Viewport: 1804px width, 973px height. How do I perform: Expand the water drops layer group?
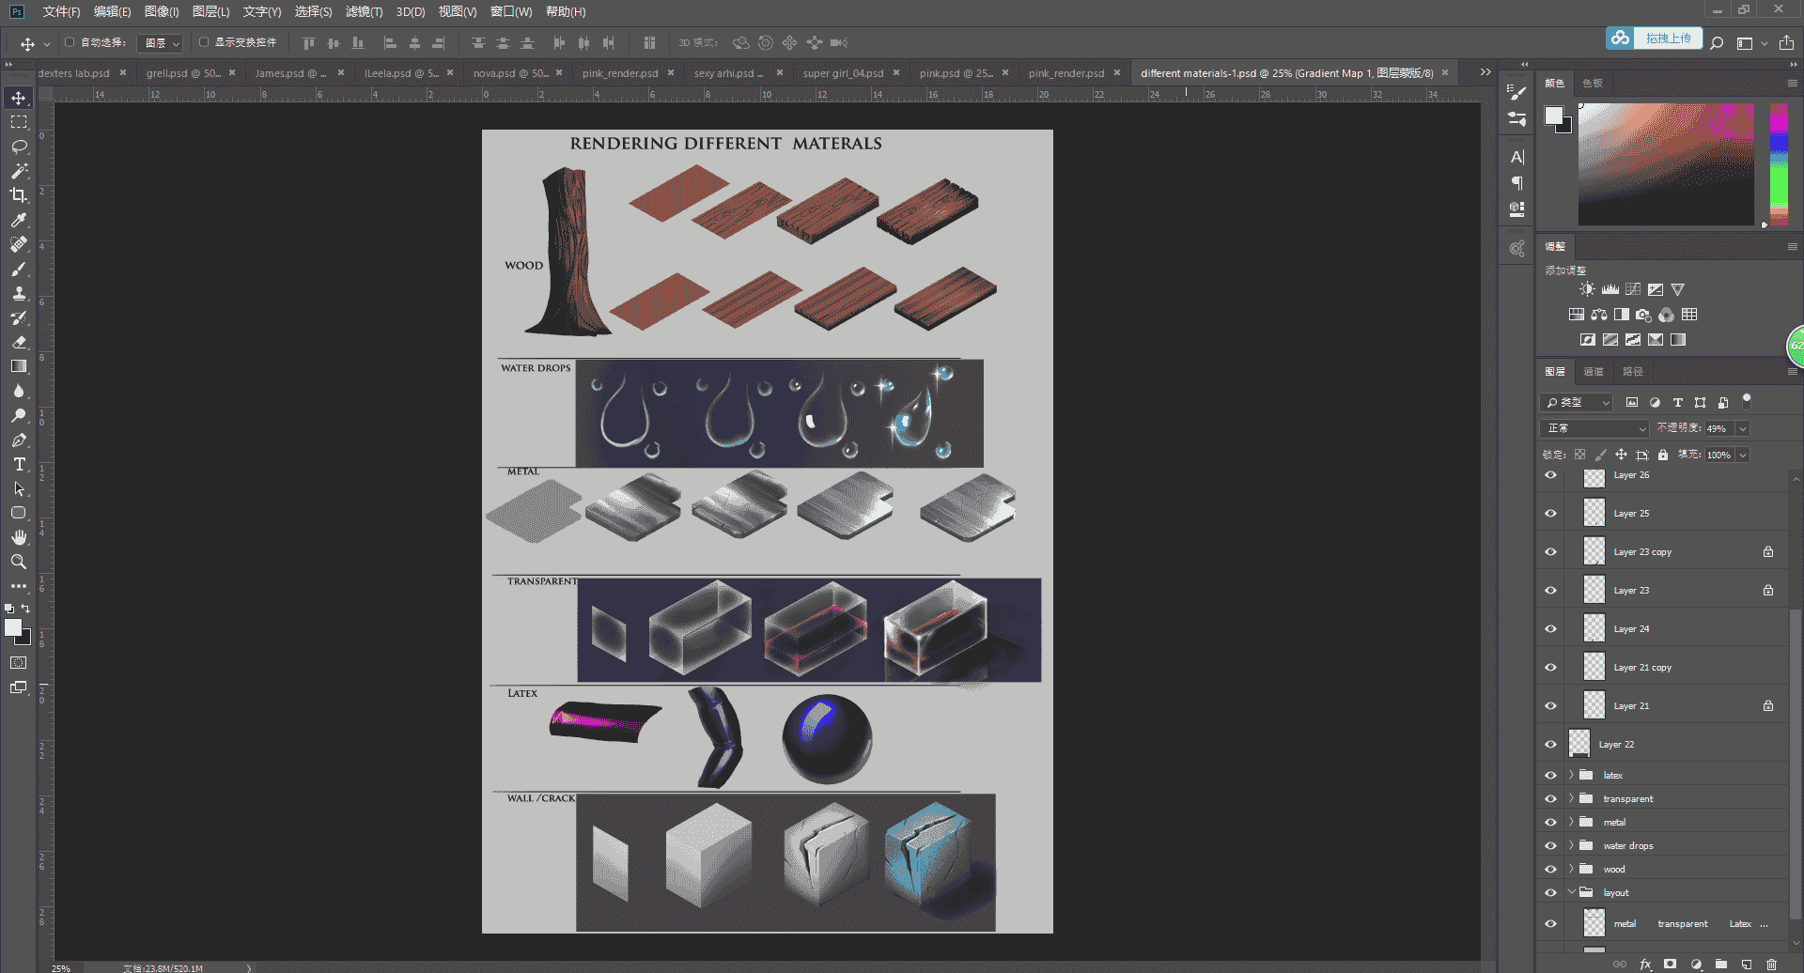pos(1571,845)
